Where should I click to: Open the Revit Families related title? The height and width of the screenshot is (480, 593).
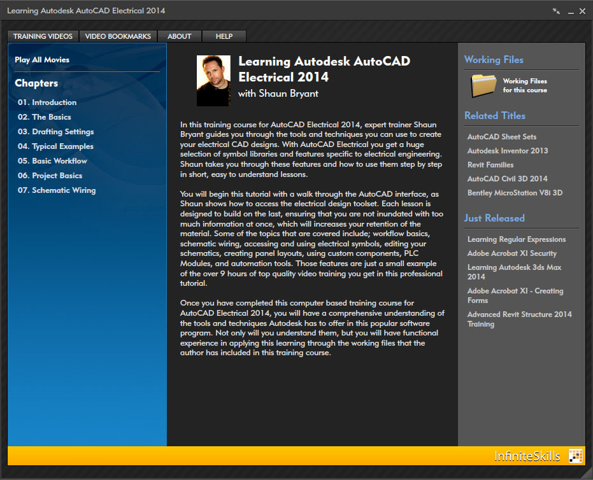(x=490, y=165)
